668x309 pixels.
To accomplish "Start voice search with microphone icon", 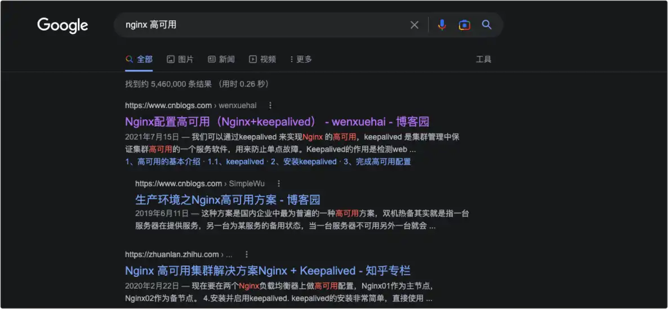I will coord(442,25).
